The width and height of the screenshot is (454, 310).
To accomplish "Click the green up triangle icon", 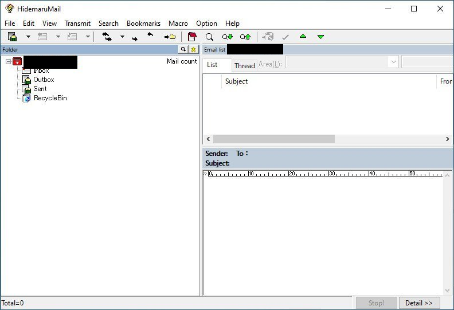I will pyautogui.click(x=303, y=36).
